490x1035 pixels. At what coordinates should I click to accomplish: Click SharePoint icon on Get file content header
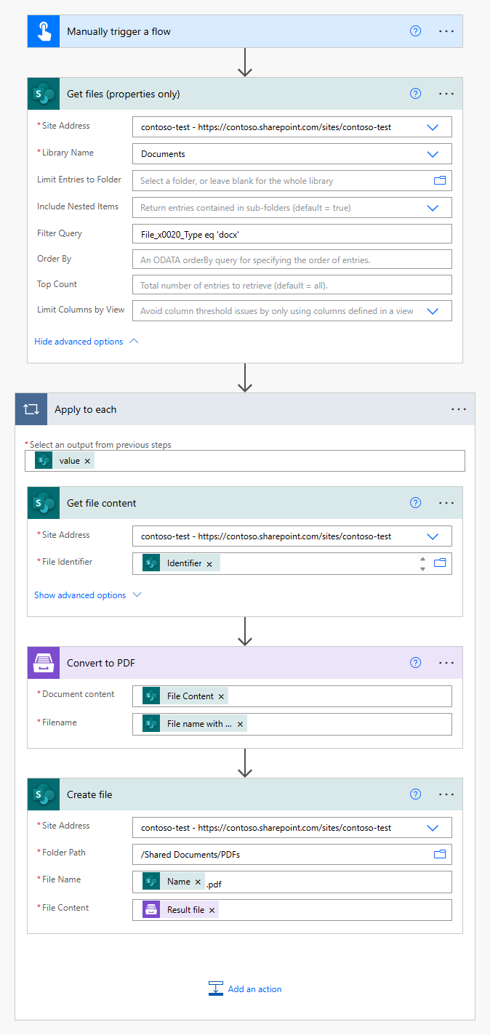44,503
